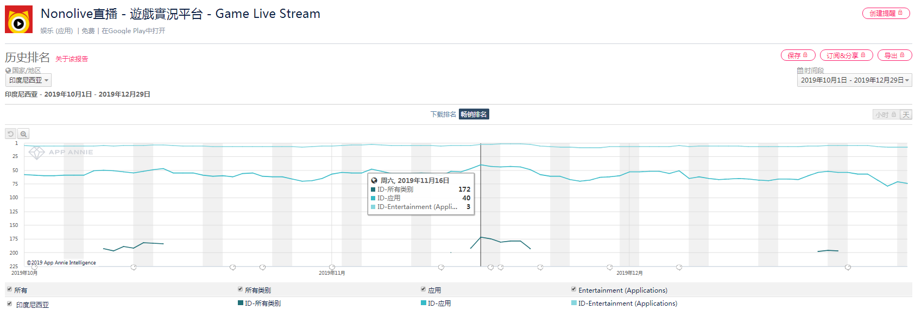This screenshot has width=915, height=316.
Task: Click the tooltip date 周六, 2019年11月16日
Action: click(415, 181)
